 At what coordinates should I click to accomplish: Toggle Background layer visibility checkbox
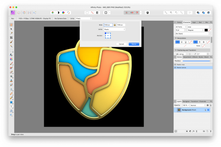(x=208, y=110)
